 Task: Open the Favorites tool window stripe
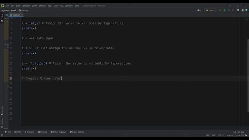coord(2,123)
